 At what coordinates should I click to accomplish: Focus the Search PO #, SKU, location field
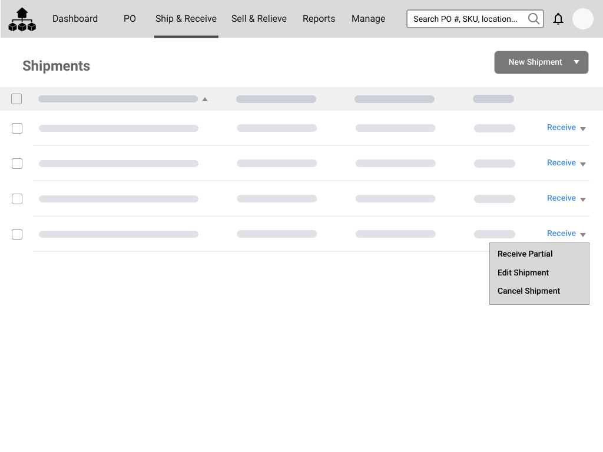[465, 19]
